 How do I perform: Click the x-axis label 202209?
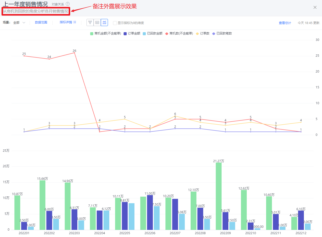(225, 233)
